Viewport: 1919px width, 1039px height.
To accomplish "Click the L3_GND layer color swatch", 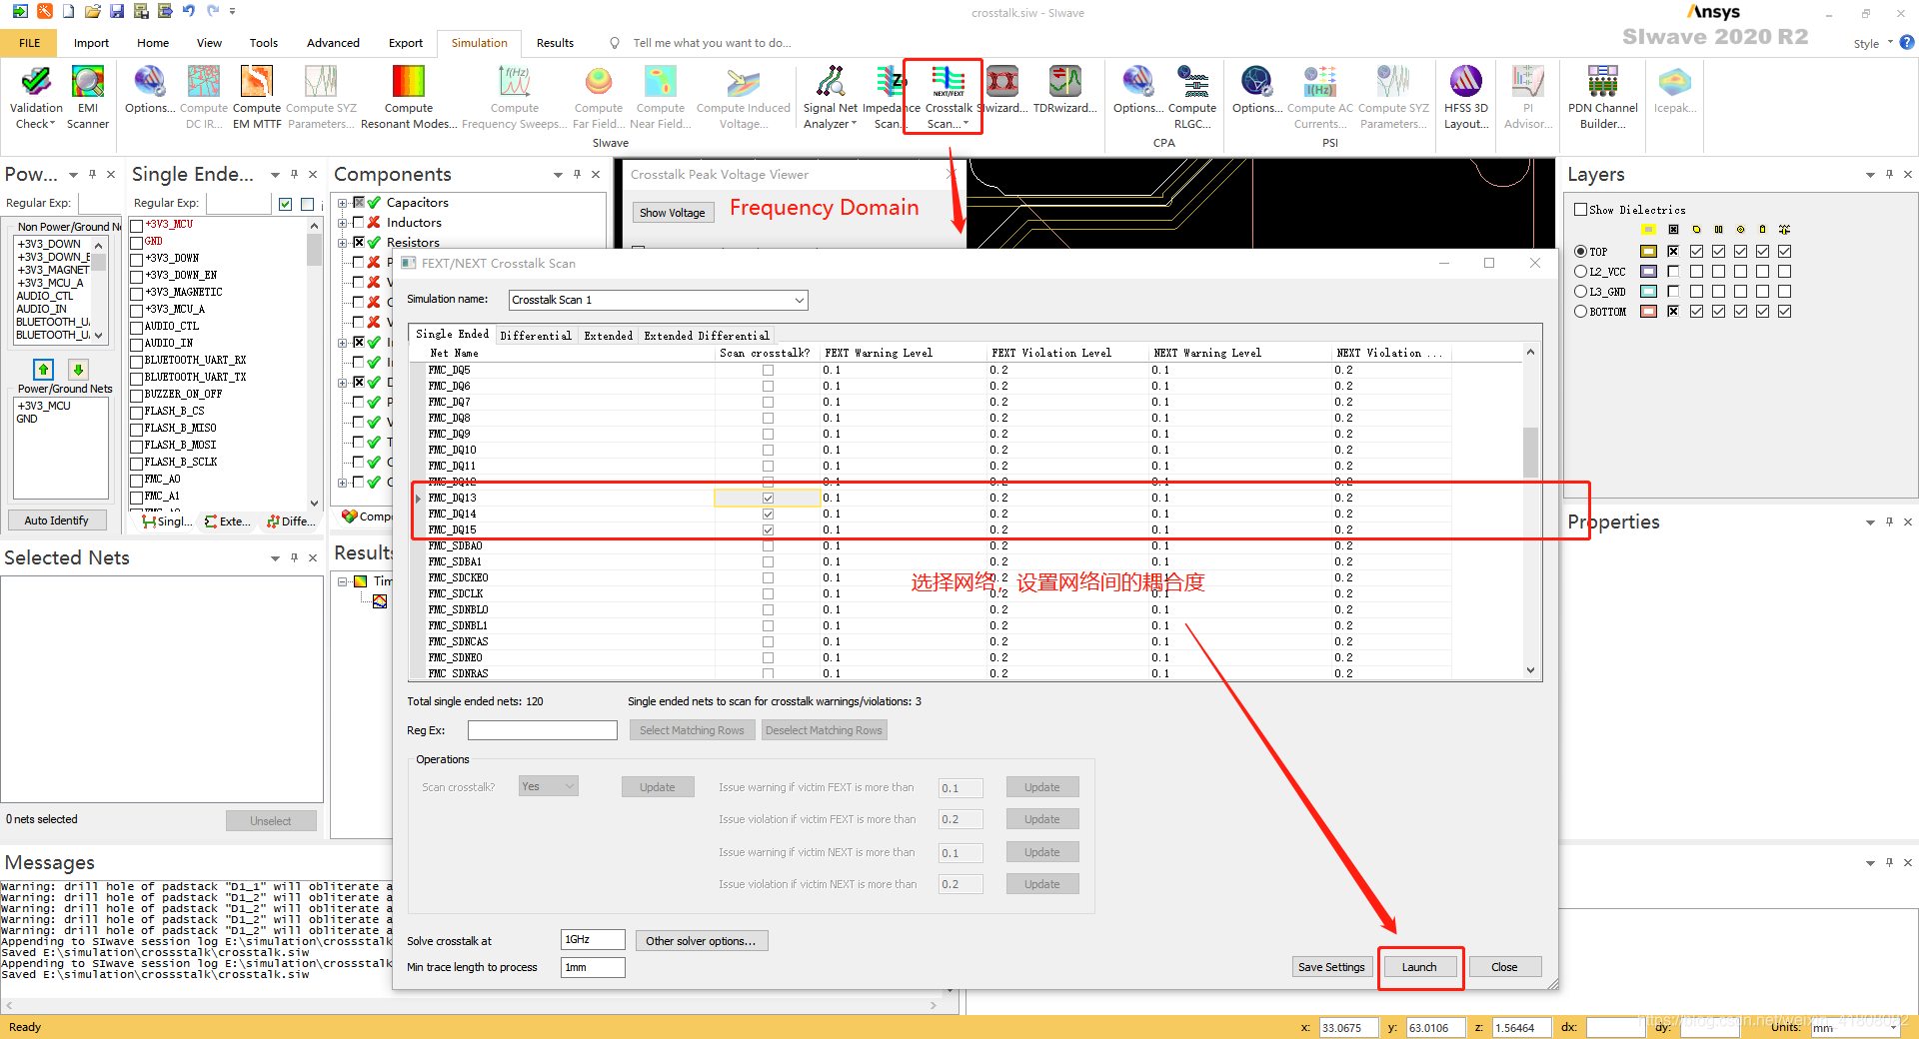I will click(x=1649, y=292).
